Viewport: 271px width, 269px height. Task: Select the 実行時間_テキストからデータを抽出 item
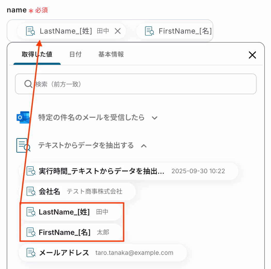129,171
